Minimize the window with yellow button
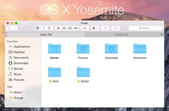This screenshot has width=169, height=111. pyautogui.click(x=12, y=23)
